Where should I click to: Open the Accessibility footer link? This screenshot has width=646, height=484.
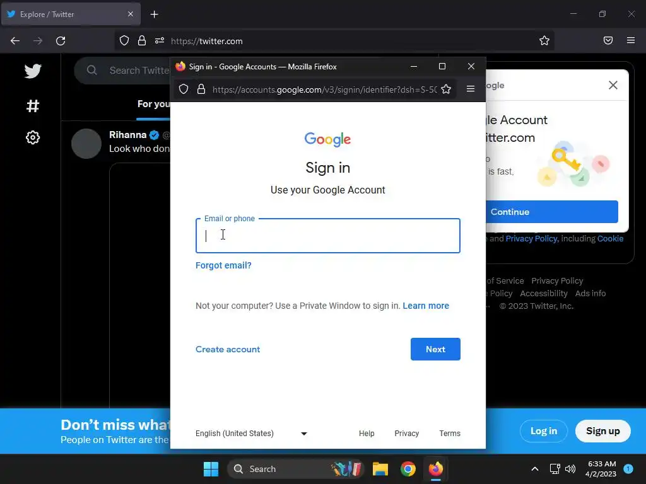coord(543,294)
